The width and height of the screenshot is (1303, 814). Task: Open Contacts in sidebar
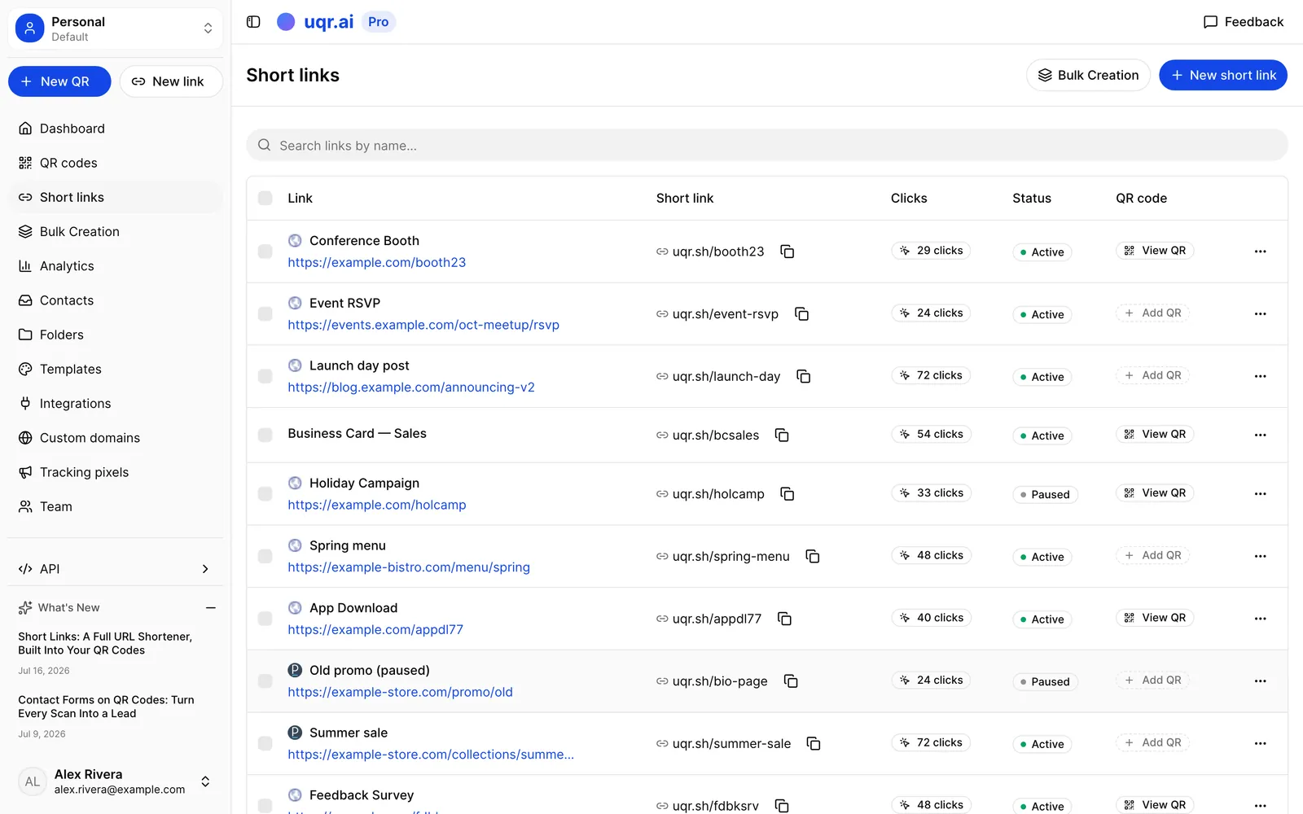(x=115, y=300)
